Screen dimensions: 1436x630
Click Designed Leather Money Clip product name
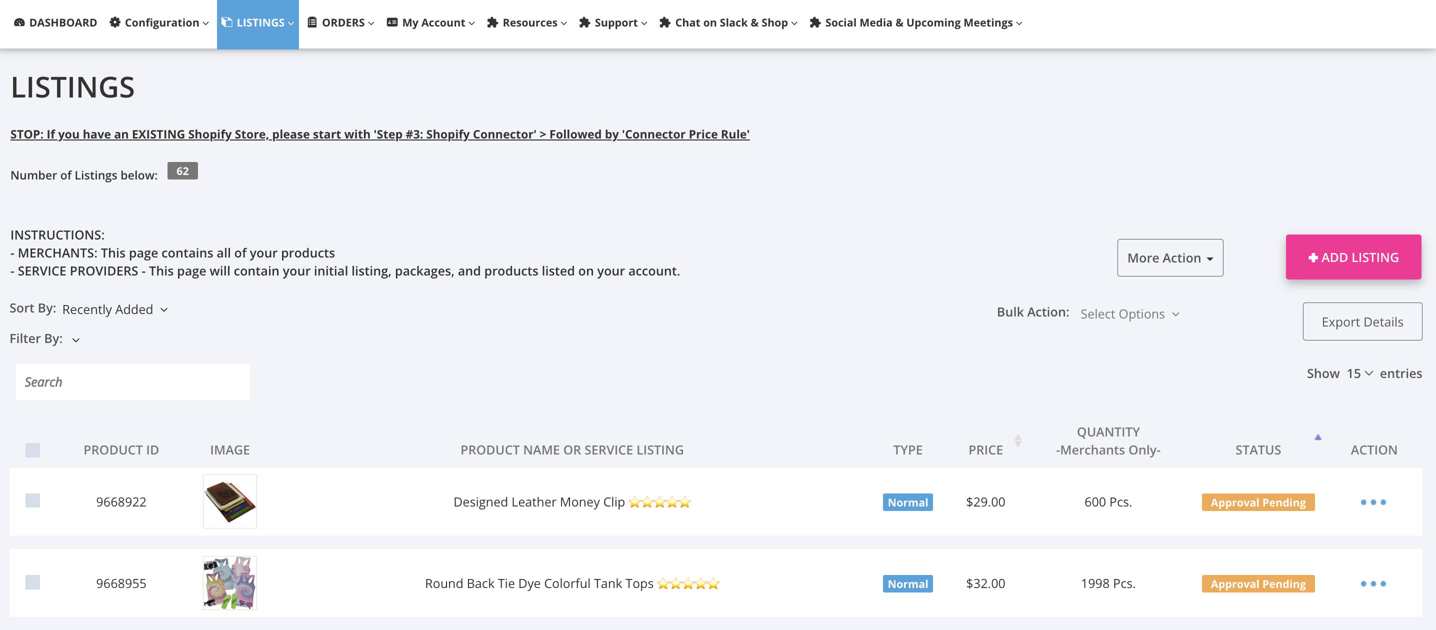click(x=538, y=502)
